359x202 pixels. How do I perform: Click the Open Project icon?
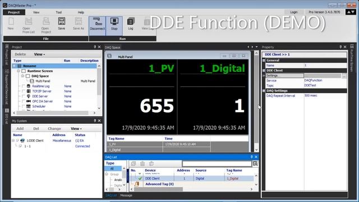point(46,21)
